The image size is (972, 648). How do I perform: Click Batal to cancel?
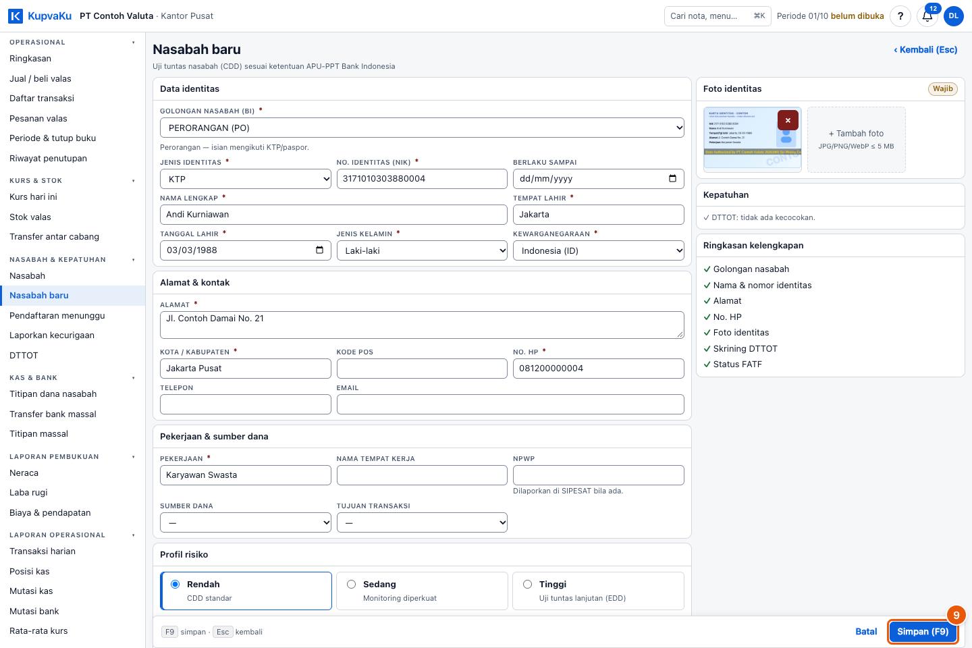(866, 632)
